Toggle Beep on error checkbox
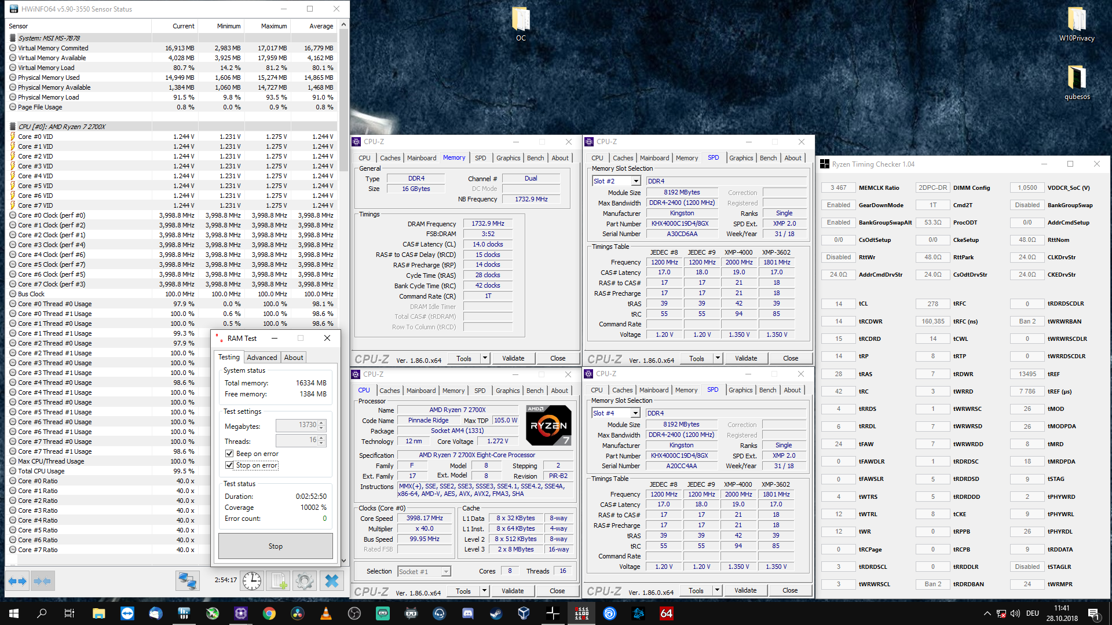The image size is (1112, 625). pos(229,454)
